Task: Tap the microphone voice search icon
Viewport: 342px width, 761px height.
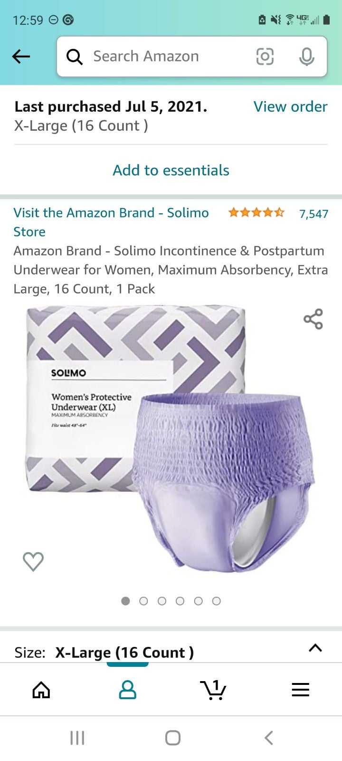Action: tap(307, 57)
